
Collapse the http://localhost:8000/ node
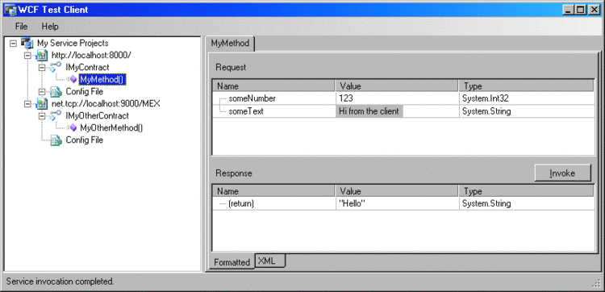click(x=27, y=56)
